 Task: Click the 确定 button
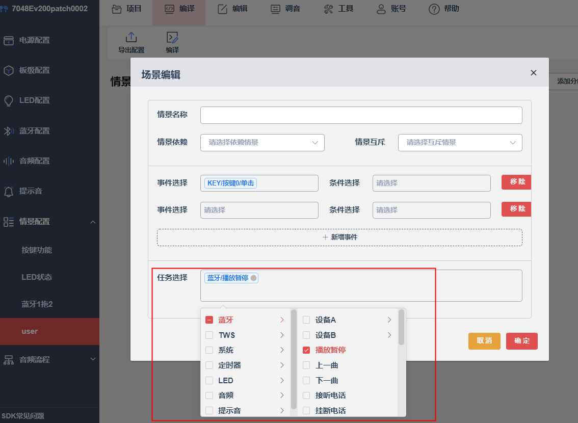coord(521,341)
